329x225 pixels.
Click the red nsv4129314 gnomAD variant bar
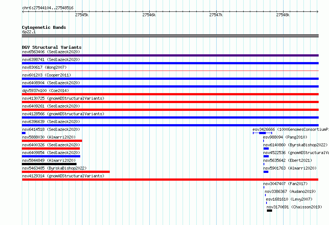170,180
